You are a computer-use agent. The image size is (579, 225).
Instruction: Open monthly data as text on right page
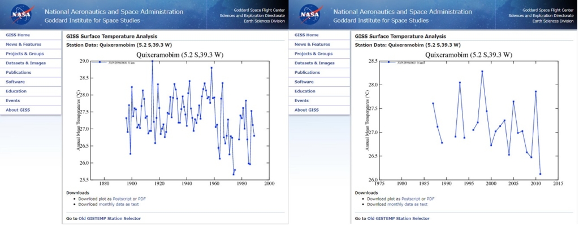408,204
